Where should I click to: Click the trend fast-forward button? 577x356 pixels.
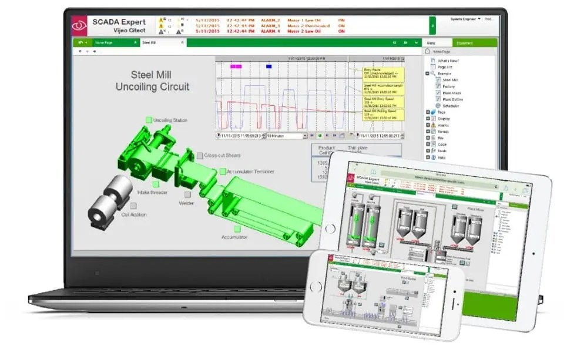pyautogui.click(x=334, y=136)
